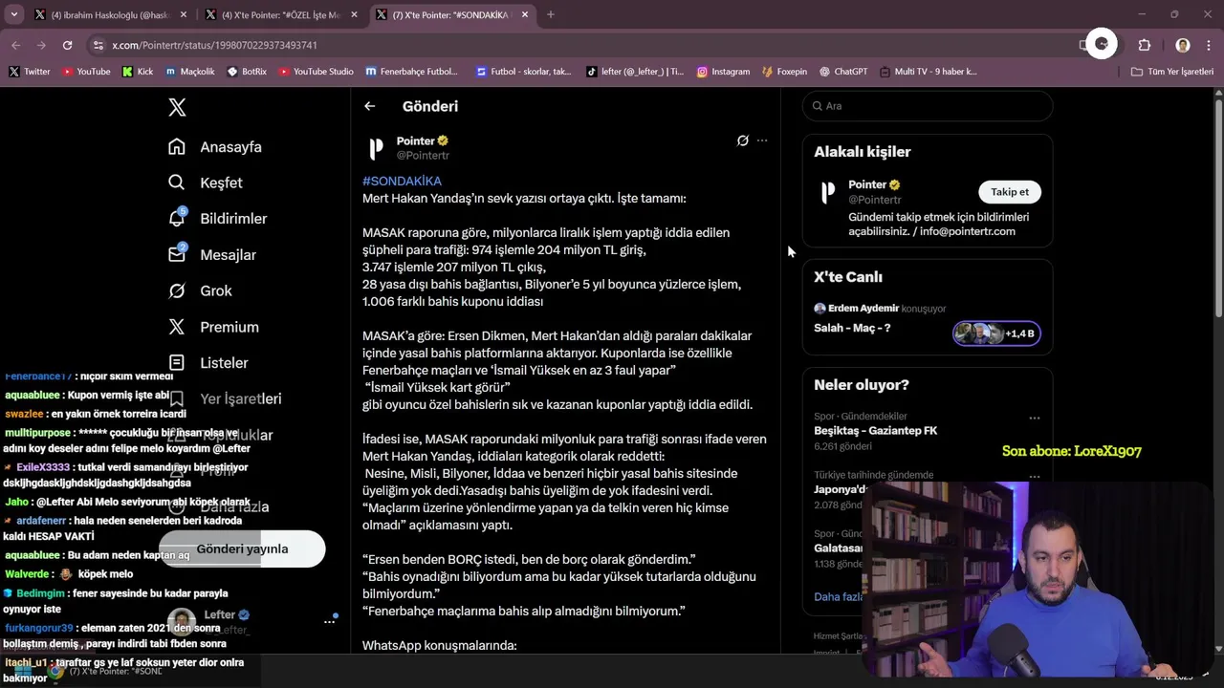Image resolution: width=1224 pixels, height=688 pixels.
Task: Switch to #ÖZEL Pointer tab
Action: tap(280, 14)
